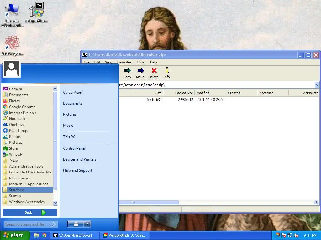This screenshot has height=240, width=321.
Task: Click the Start button on taskbar
Action: tap(15, 235)
